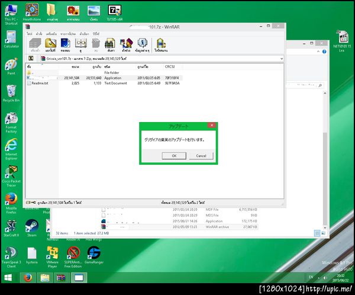The width and height of the screenshot is (355, 295).
Task: Click OK in the Japanese update dialog
Action: pyautogui.click(x=174, y=156)
